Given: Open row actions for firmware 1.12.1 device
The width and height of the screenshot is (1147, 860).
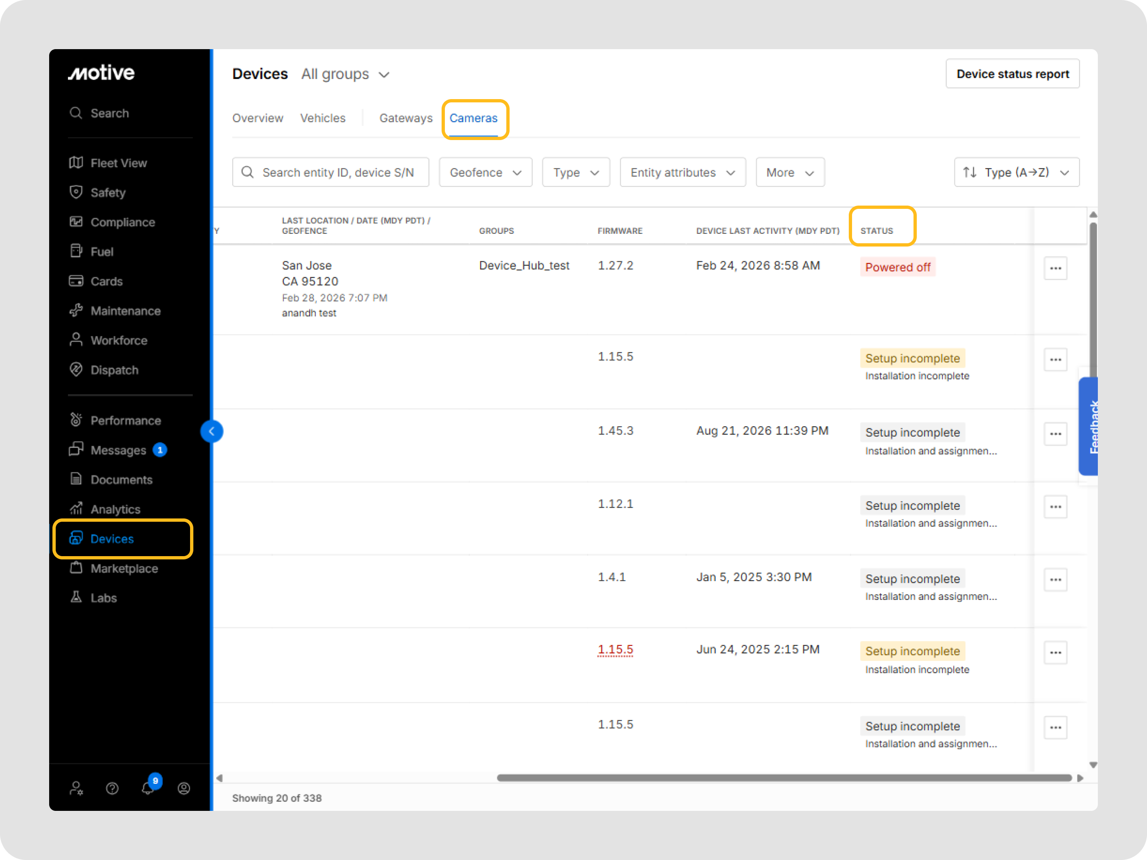Looking at the screenshot, I should [x=1055, y=507].
